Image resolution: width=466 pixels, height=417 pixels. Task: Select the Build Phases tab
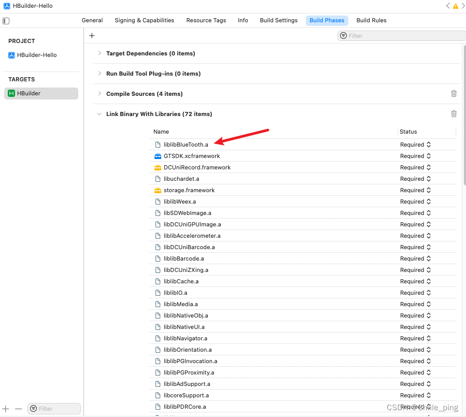327,21
